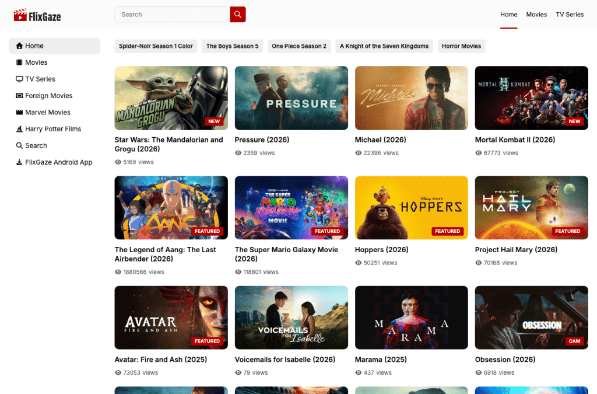Open the Mortal Kombat II (2026) title link
Image resolution: width=597 pixels, height=394 pixels.
tap(515, 140)
